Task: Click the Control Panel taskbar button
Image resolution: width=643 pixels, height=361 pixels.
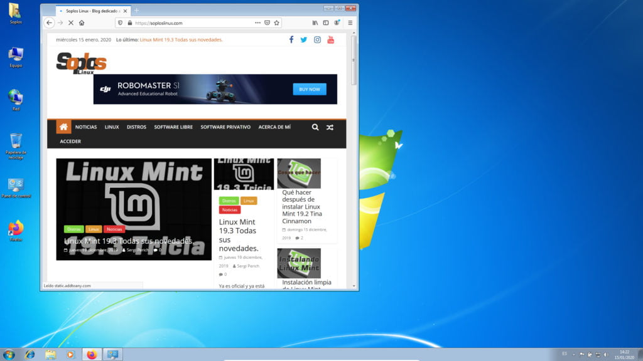Action: [x=112, y=355]
